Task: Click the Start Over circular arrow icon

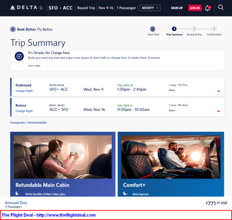Action: [153, 29]
